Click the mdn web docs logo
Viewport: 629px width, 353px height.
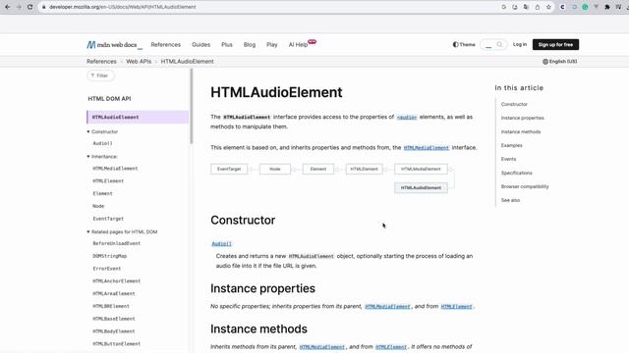click(114, 45)
